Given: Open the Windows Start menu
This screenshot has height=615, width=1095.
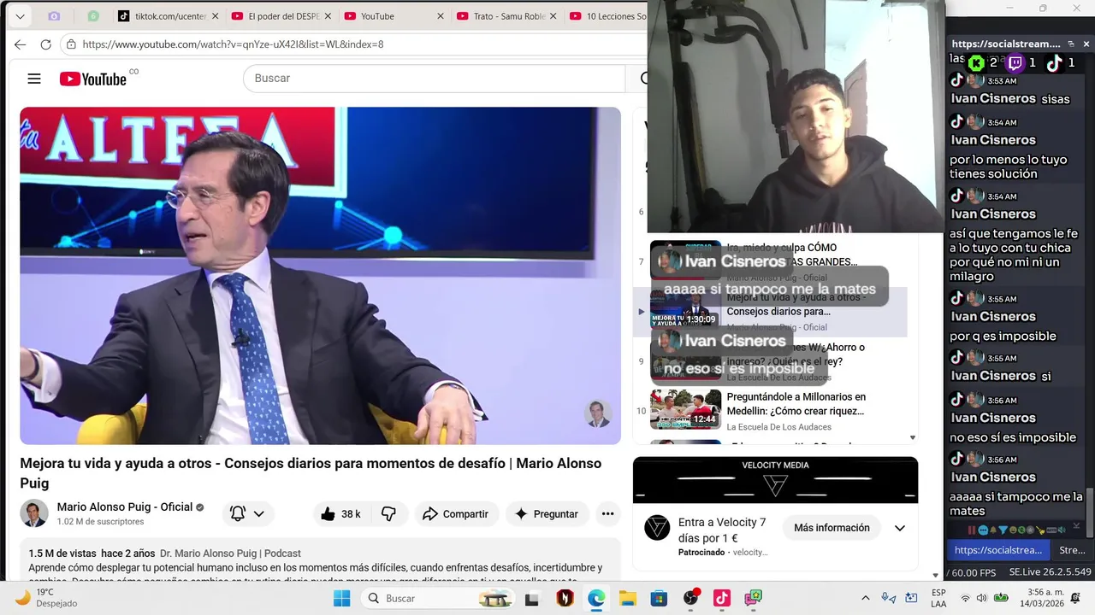Looking at the screenshot, I should [341, 598].
